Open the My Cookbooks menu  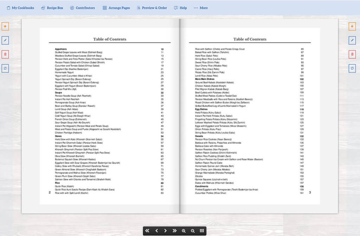coord(20,8)
